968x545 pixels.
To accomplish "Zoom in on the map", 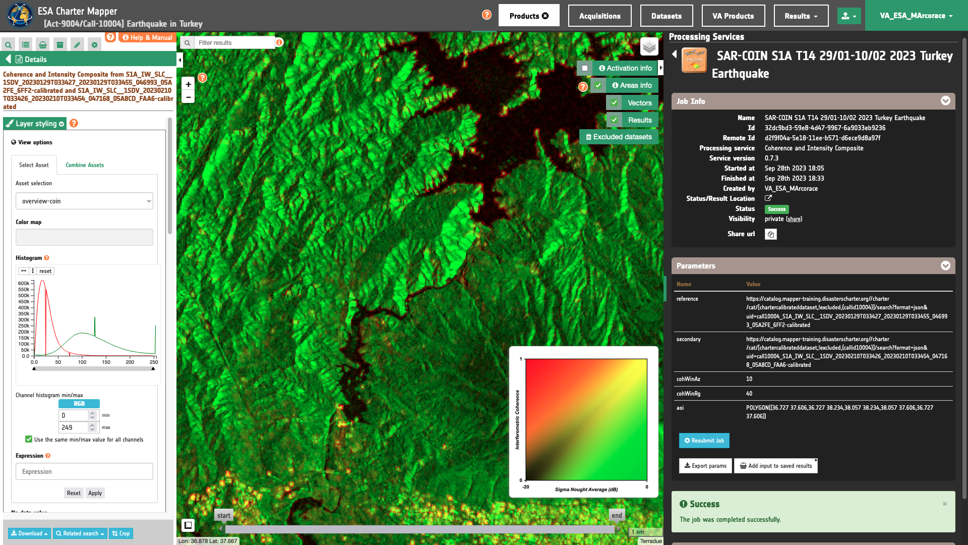I will pos(188,84).
